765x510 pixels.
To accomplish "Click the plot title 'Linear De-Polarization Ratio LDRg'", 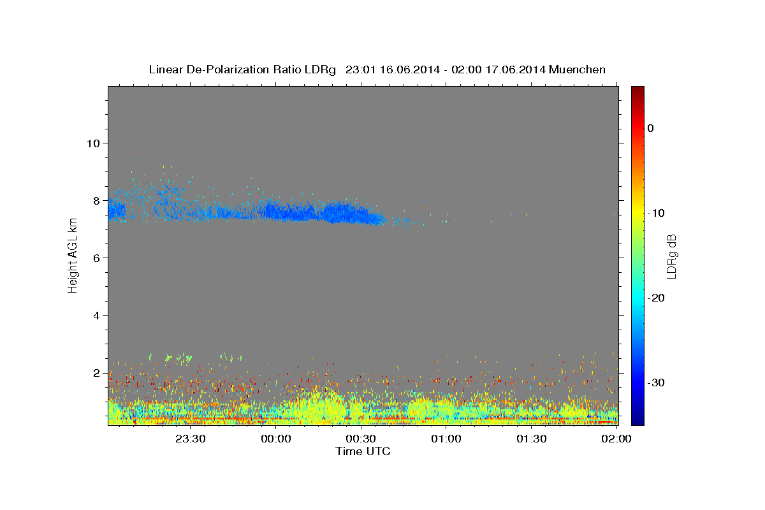I will coord(242,69).
